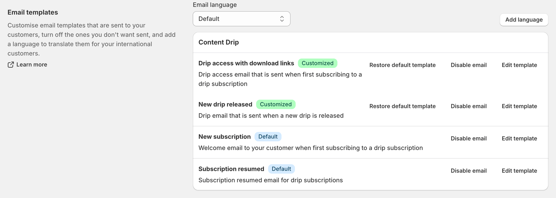Open the Learn more link
Viewport: 556px width, 198px height.
click(x=32, y=65)
